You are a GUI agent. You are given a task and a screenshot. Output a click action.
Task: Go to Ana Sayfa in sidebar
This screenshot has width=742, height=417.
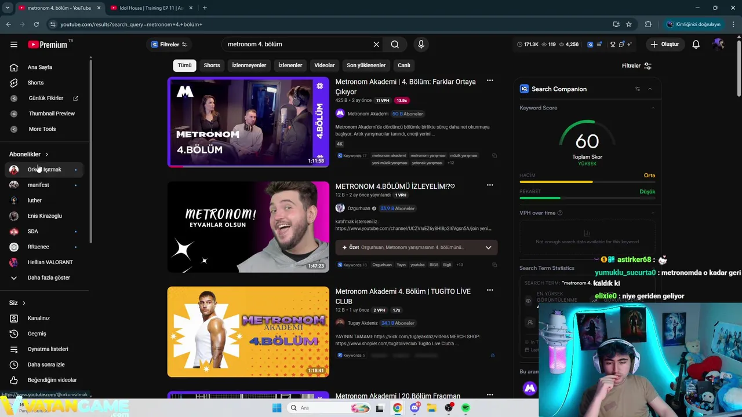coord(39,67)
